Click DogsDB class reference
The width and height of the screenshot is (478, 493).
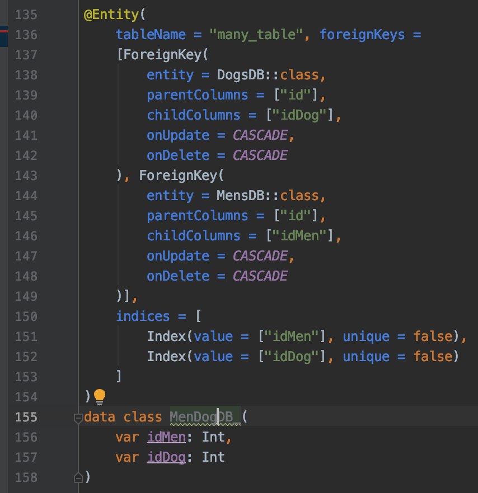pos(241,75)
